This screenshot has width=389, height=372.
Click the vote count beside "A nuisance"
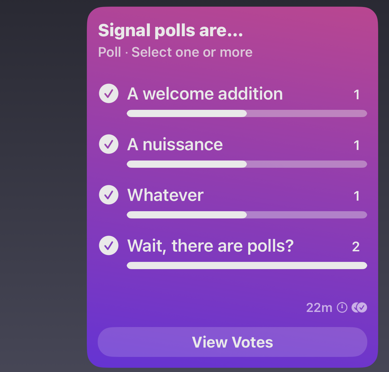click(356, 145)
